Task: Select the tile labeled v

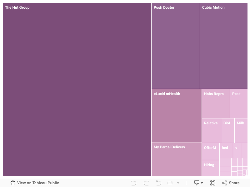Action: click(237, 151)
